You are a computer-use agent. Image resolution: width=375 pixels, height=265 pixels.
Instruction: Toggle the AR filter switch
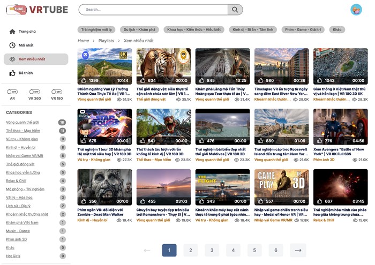point(12,92)
